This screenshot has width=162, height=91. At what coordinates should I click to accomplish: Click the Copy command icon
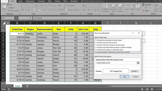coord(8,8)
